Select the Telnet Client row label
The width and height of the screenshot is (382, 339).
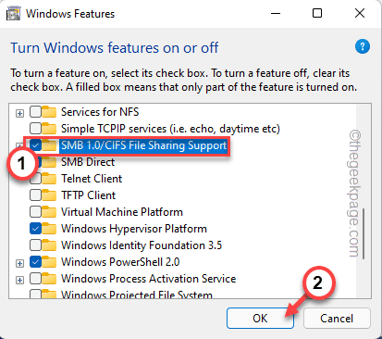(x=92, y=179)
